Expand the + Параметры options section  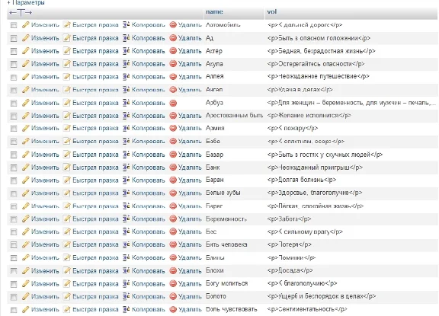26,2
